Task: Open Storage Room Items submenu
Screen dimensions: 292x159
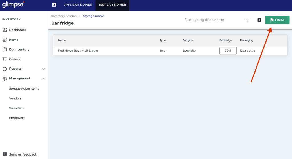Action: click(x=24, y=88)
